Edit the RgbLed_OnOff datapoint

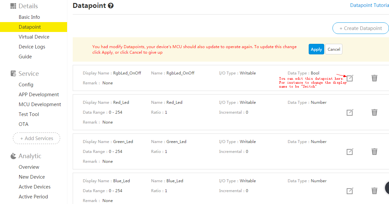coord(350,78)
